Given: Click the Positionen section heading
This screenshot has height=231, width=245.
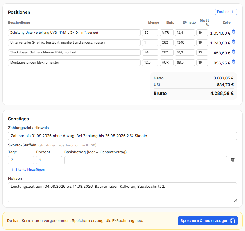Looking at the screenshot, I should pyautogui.click(x=19, y=12).
